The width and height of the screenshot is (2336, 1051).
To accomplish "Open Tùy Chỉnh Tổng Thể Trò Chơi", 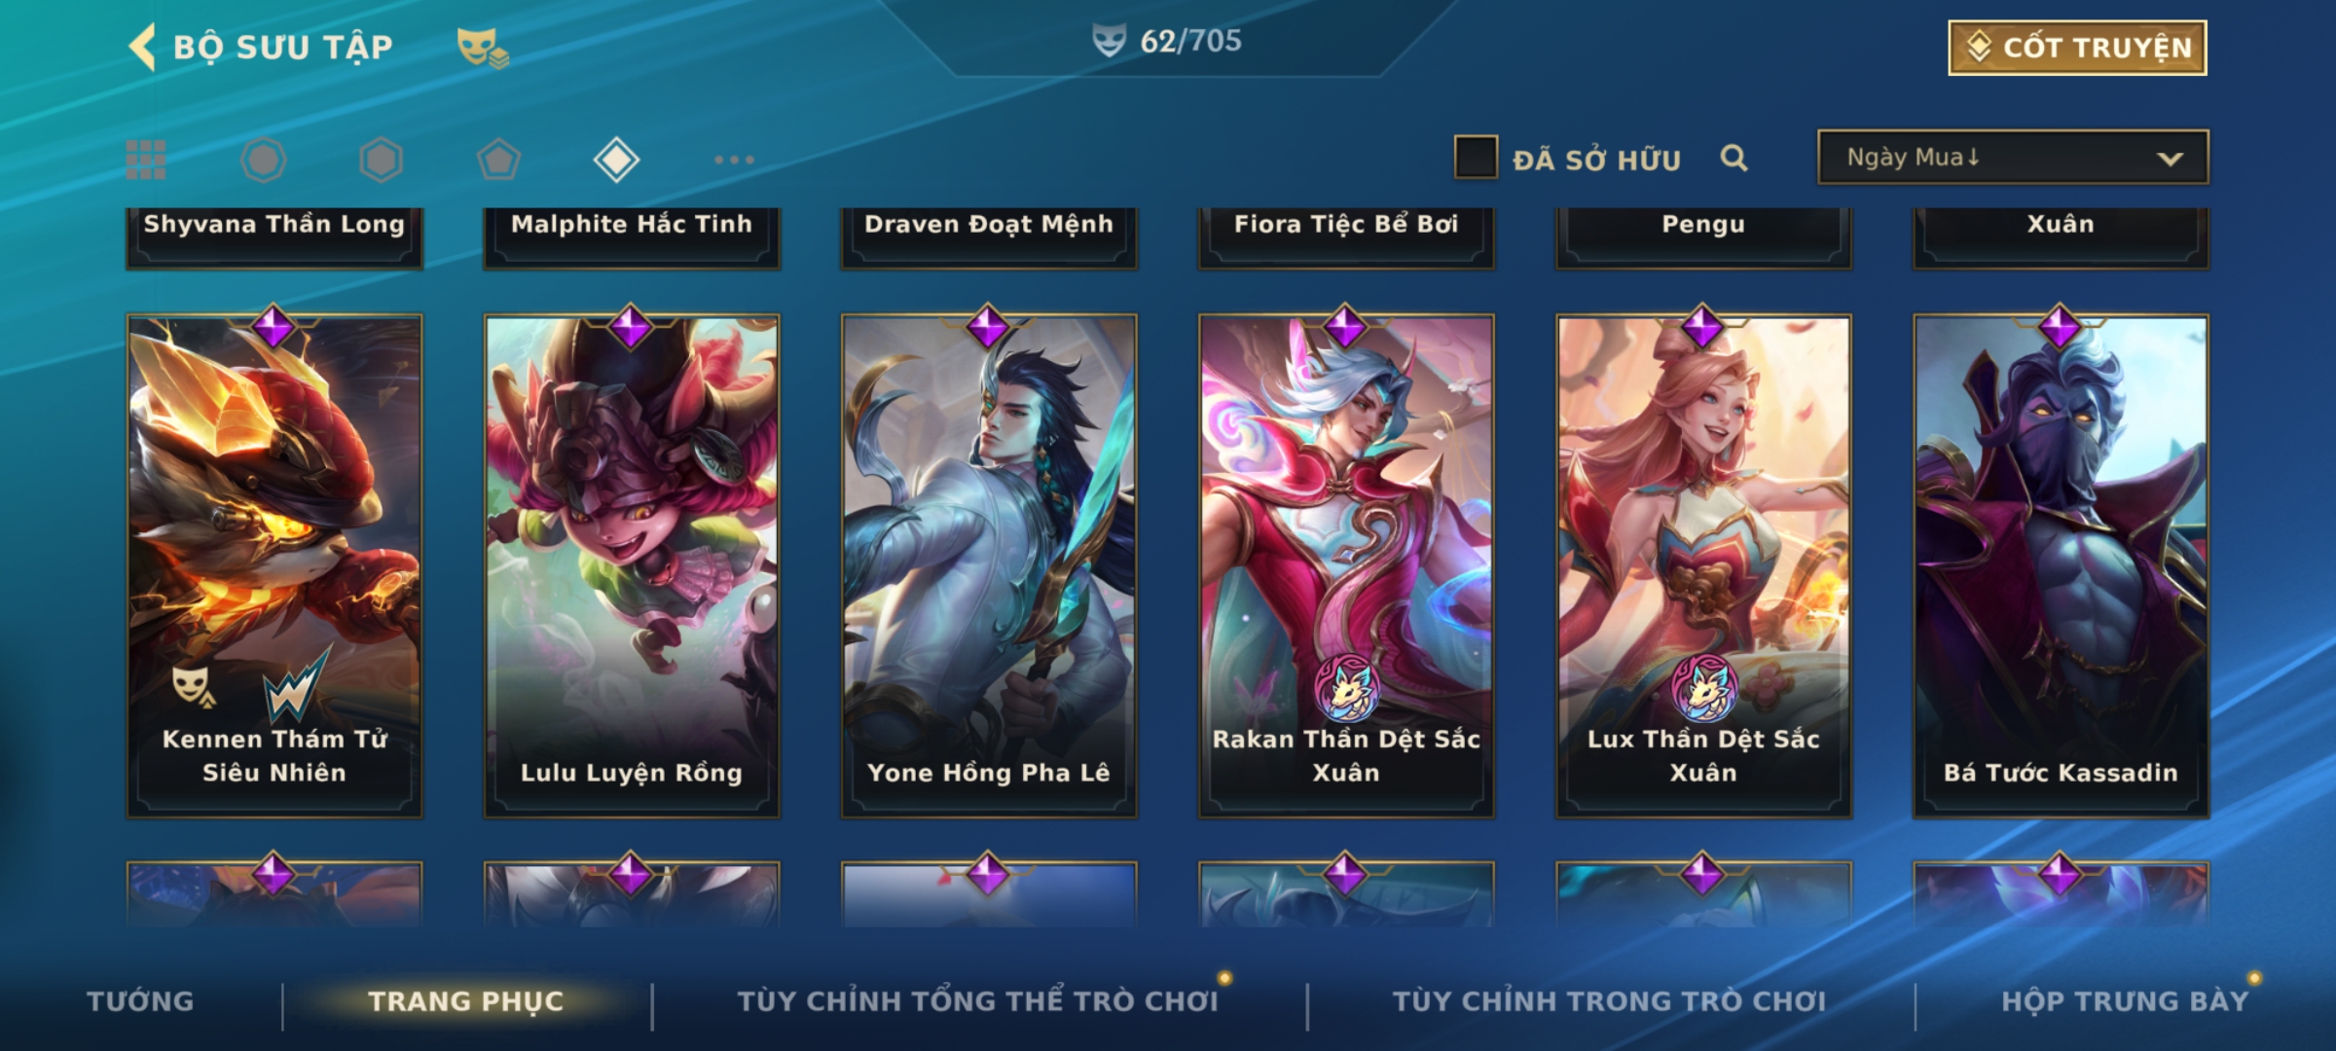I will [x=977, y=1001].
